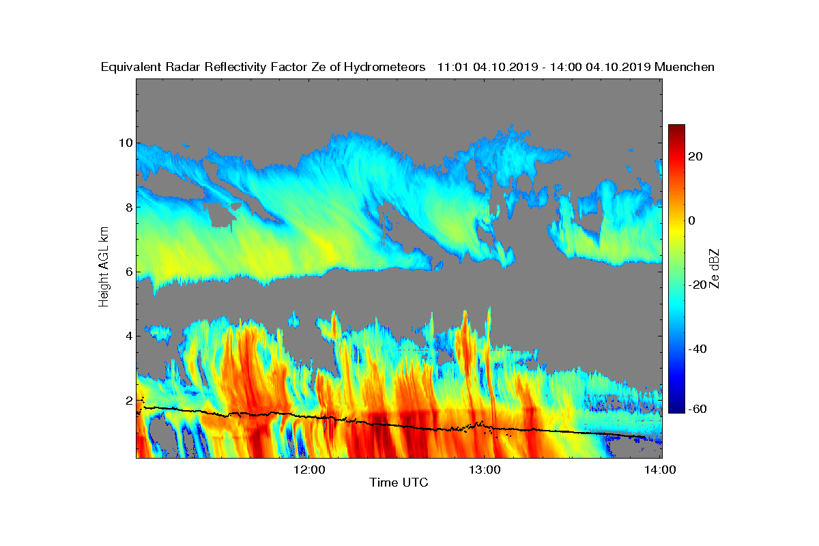Click the plot title 'Equivalent Radar Reflectivity Factor Ze of Hydrometeors'
819x546 pixels.
tap(263, 67)
